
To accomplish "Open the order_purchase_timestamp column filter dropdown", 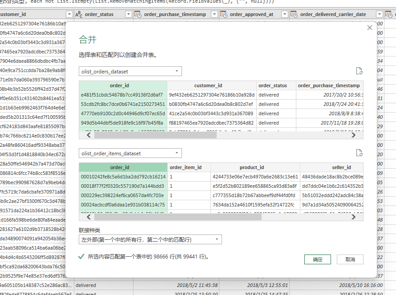I will 214,14.
